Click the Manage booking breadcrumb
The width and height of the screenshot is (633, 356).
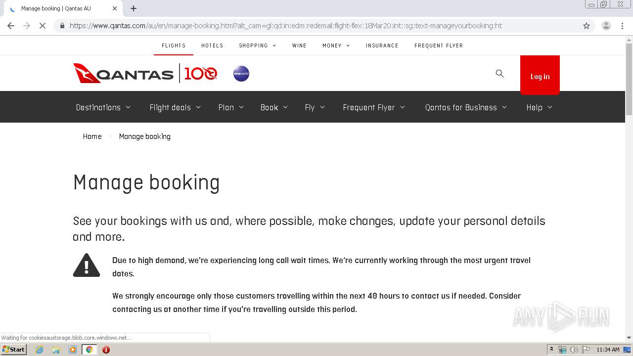pos(145,136)
